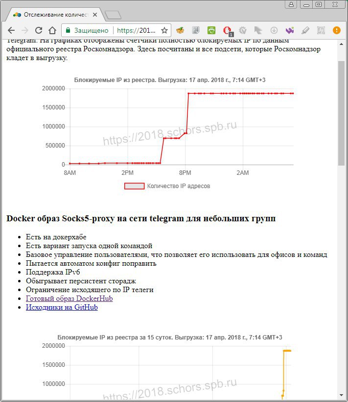Click the page scrollbar down arrow
348x402 pixels.
pyautogui.click(x=341, y=395)
